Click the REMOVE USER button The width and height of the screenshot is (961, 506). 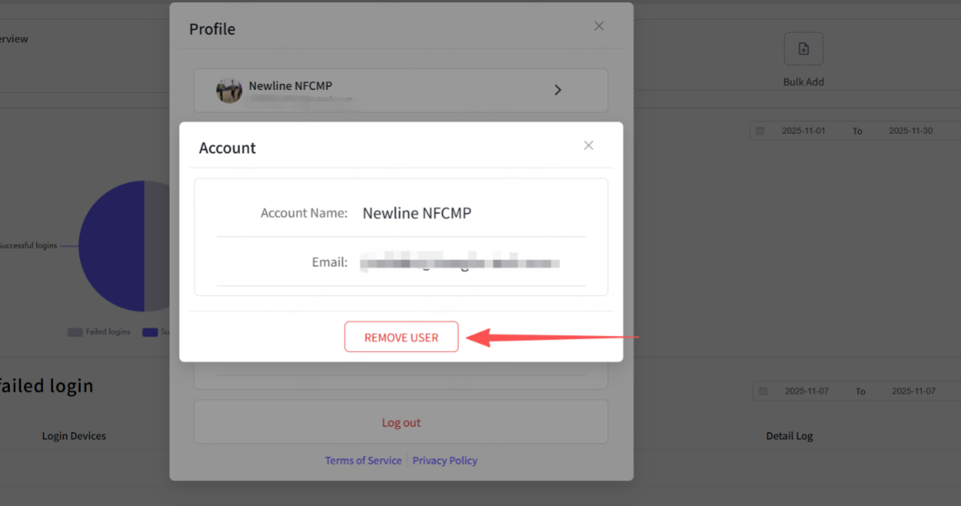pyautogui.click(x=401, y=337)
